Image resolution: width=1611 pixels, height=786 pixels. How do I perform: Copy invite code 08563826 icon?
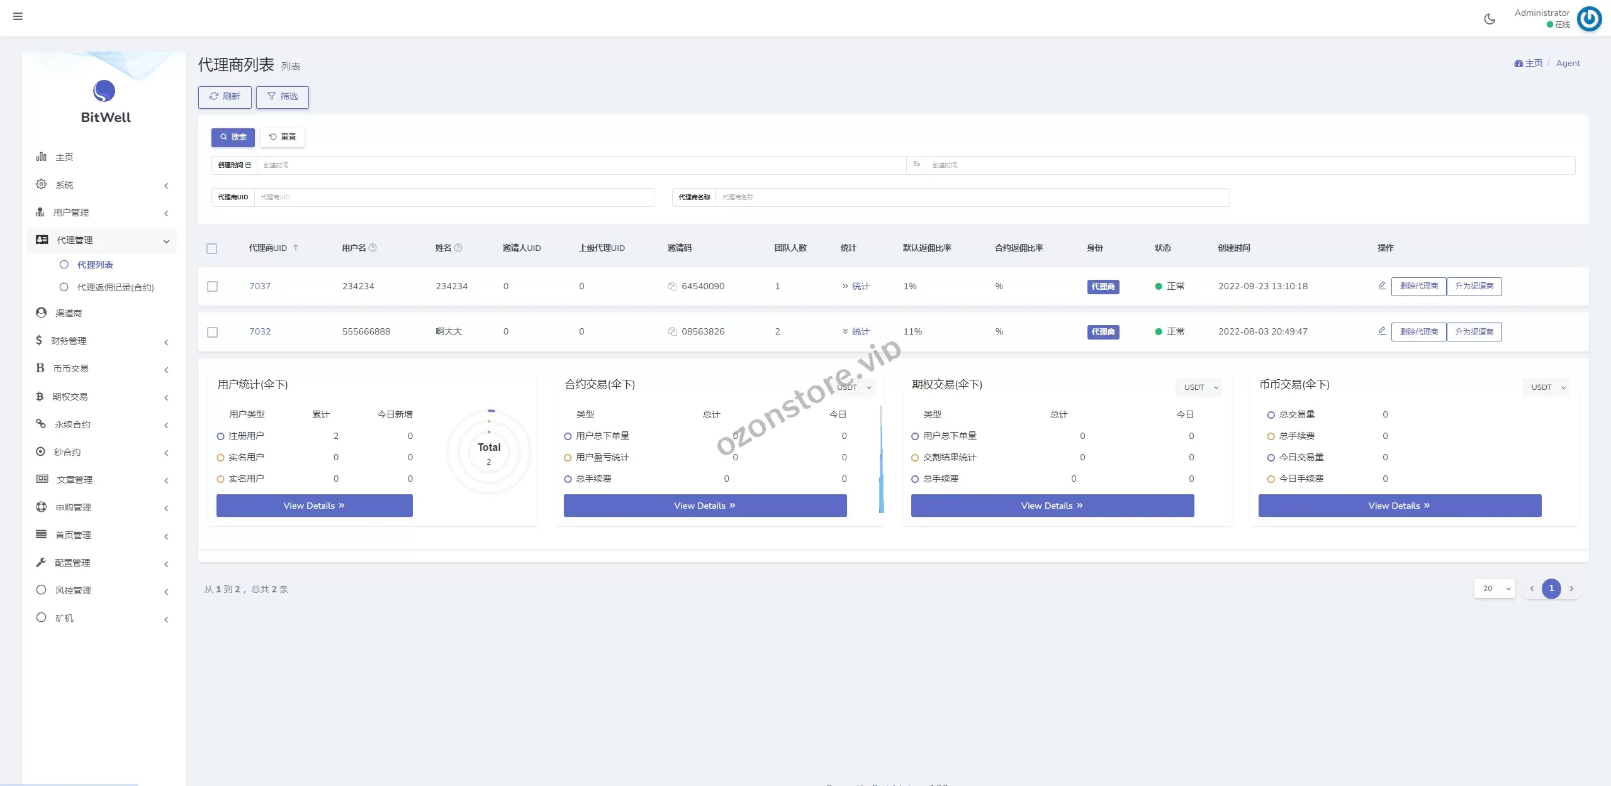click(x=672, y=331)
